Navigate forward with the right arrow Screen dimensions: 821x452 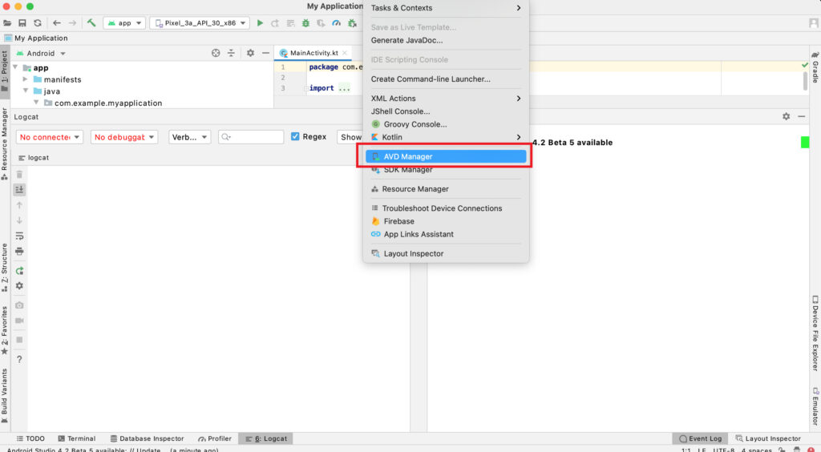click(x=72, y=23)
